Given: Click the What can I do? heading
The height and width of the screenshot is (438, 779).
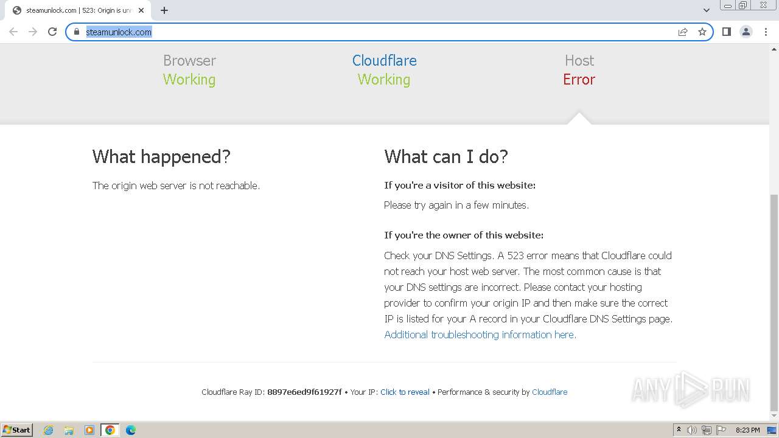Looking at the screenshot, I should point(446,156).
